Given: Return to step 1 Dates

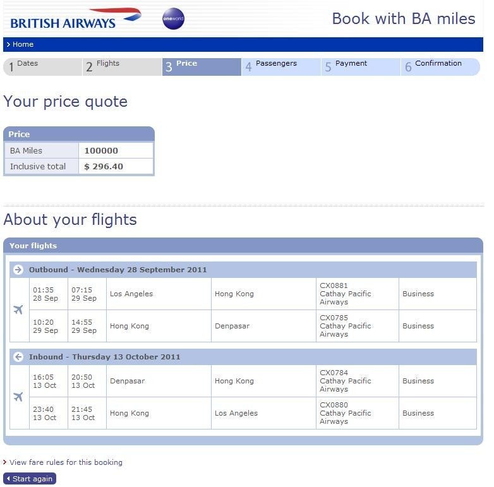Looking at the screenshot, I should [43, 67].
